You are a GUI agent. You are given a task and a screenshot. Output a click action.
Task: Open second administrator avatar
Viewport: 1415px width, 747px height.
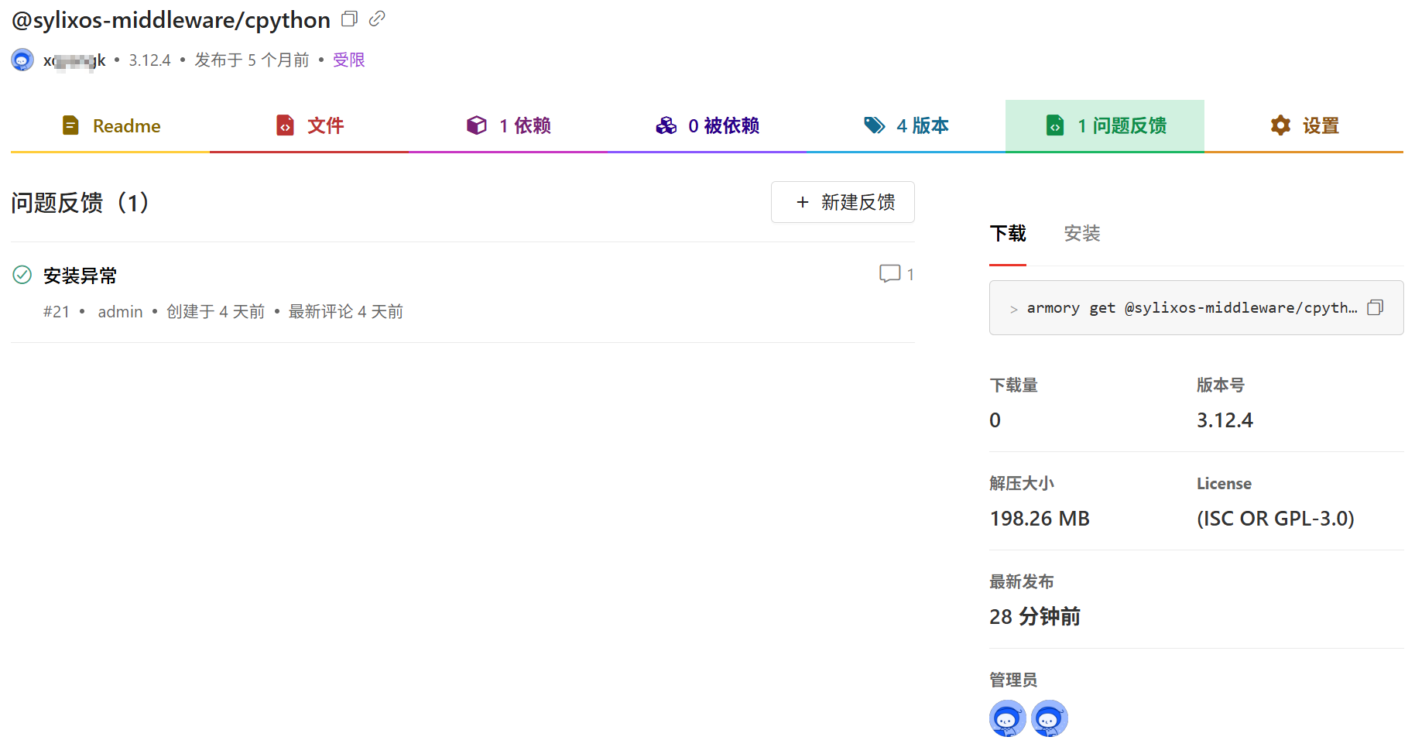tap(1049, 718)
